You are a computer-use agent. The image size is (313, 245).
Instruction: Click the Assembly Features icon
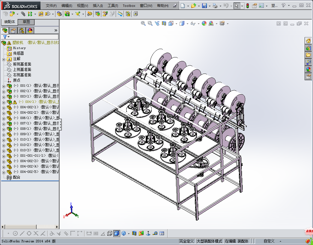[67, 14]
